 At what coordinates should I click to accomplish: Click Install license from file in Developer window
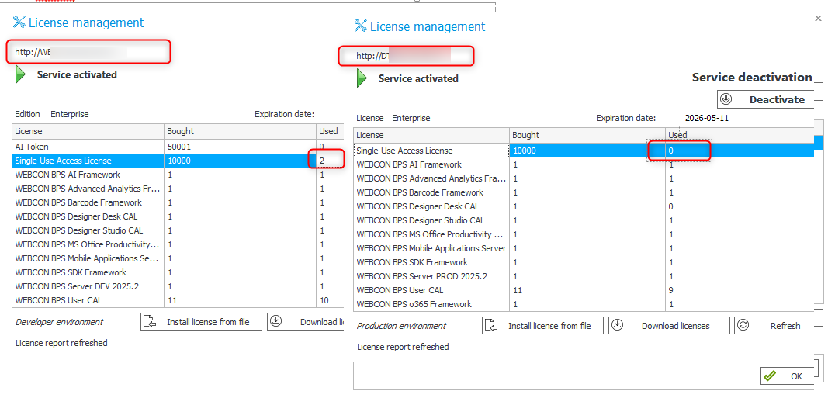(200, 322)
